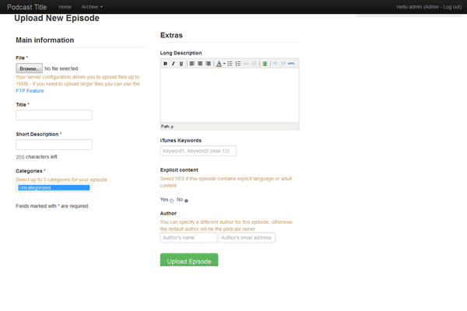
Task: Insert numbered list in description editor
Action: (238, 63)
